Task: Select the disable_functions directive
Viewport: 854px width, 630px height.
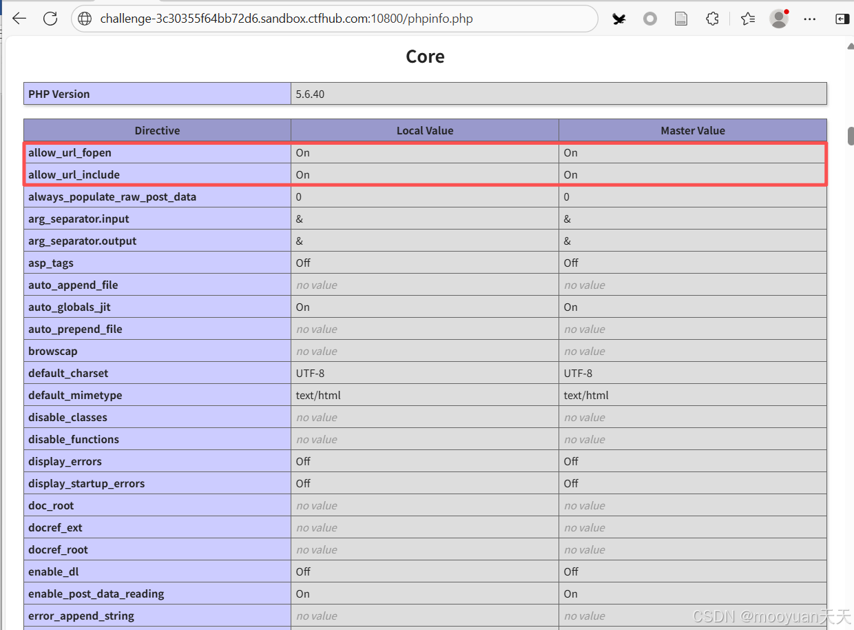Action: coord(74,439)
